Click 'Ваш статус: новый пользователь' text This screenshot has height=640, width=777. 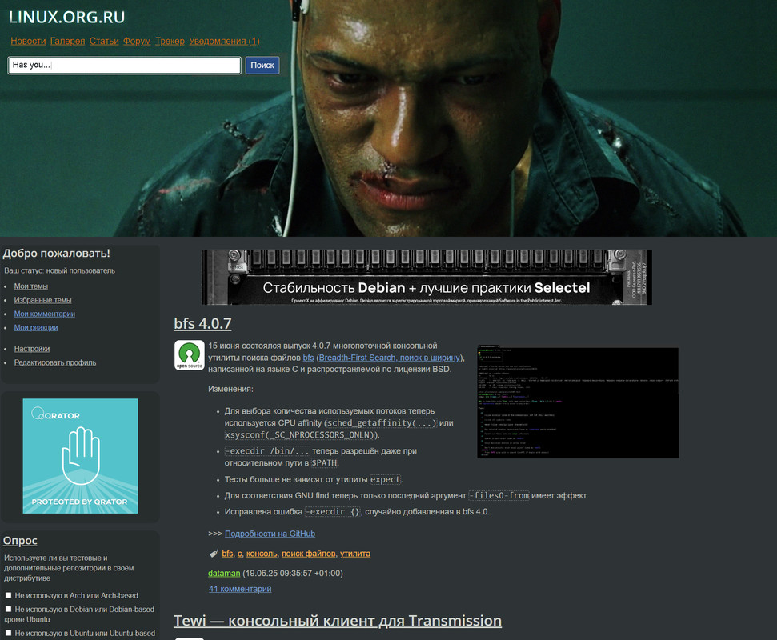[x=59, y=270]
